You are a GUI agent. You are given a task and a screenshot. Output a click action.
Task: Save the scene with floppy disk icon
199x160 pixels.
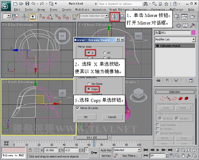[x=27, y=4]
